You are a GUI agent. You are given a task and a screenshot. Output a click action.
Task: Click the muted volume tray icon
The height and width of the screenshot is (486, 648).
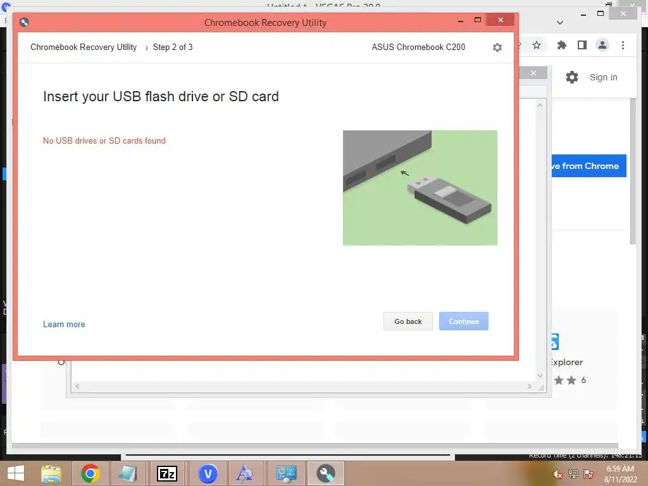click(558, 474)
